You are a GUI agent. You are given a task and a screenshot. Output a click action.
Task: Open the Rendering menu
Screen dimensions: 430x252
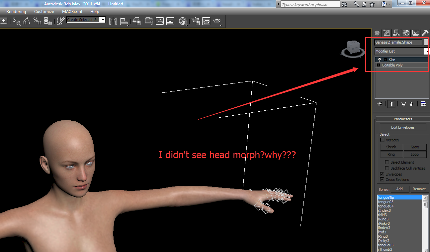click(x=16, y=12)
